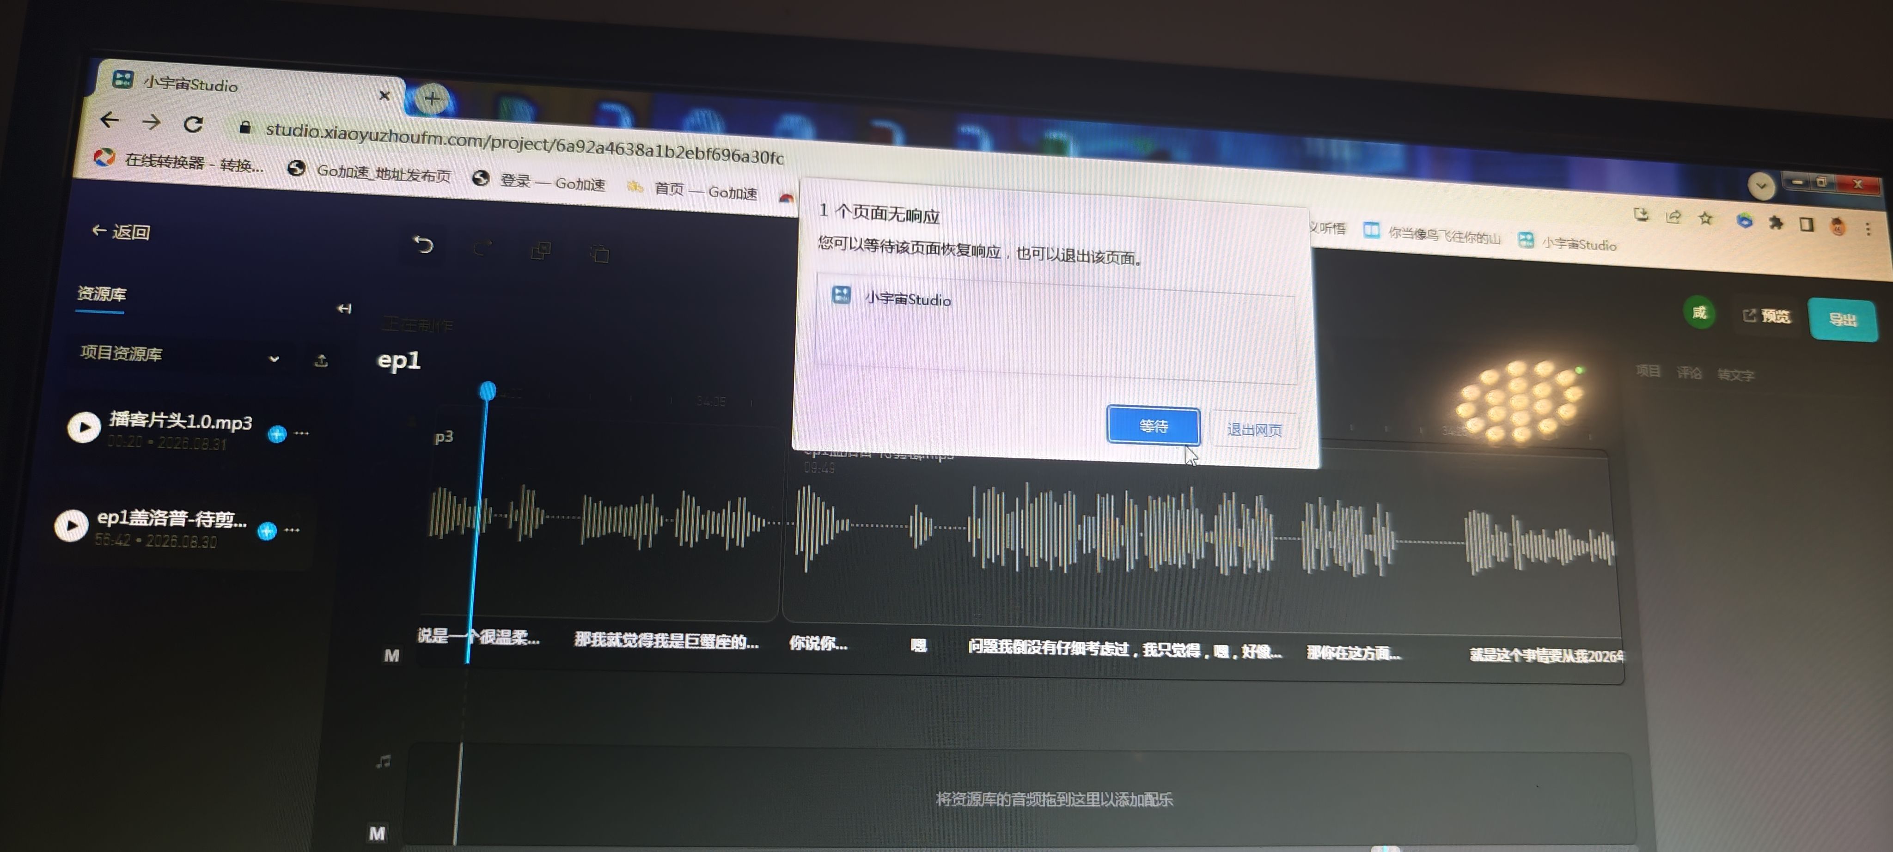Play the ep1盖洛普-待剪 audio file
This screenshot has width=1893, height=852.
pos(71,525)
